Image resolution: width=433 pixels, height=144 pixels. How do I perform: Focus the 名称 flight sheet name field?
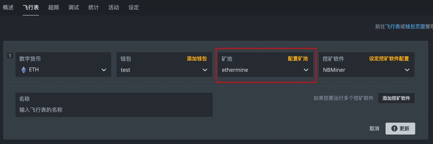pos(114,110)
